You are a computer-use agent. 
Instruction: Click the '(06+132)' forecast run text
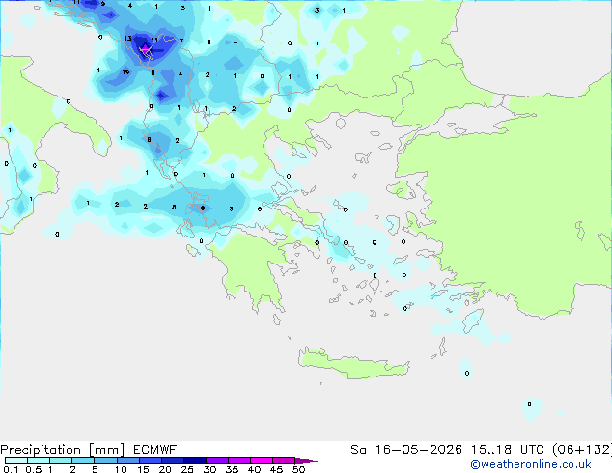[x=581, y=450]
